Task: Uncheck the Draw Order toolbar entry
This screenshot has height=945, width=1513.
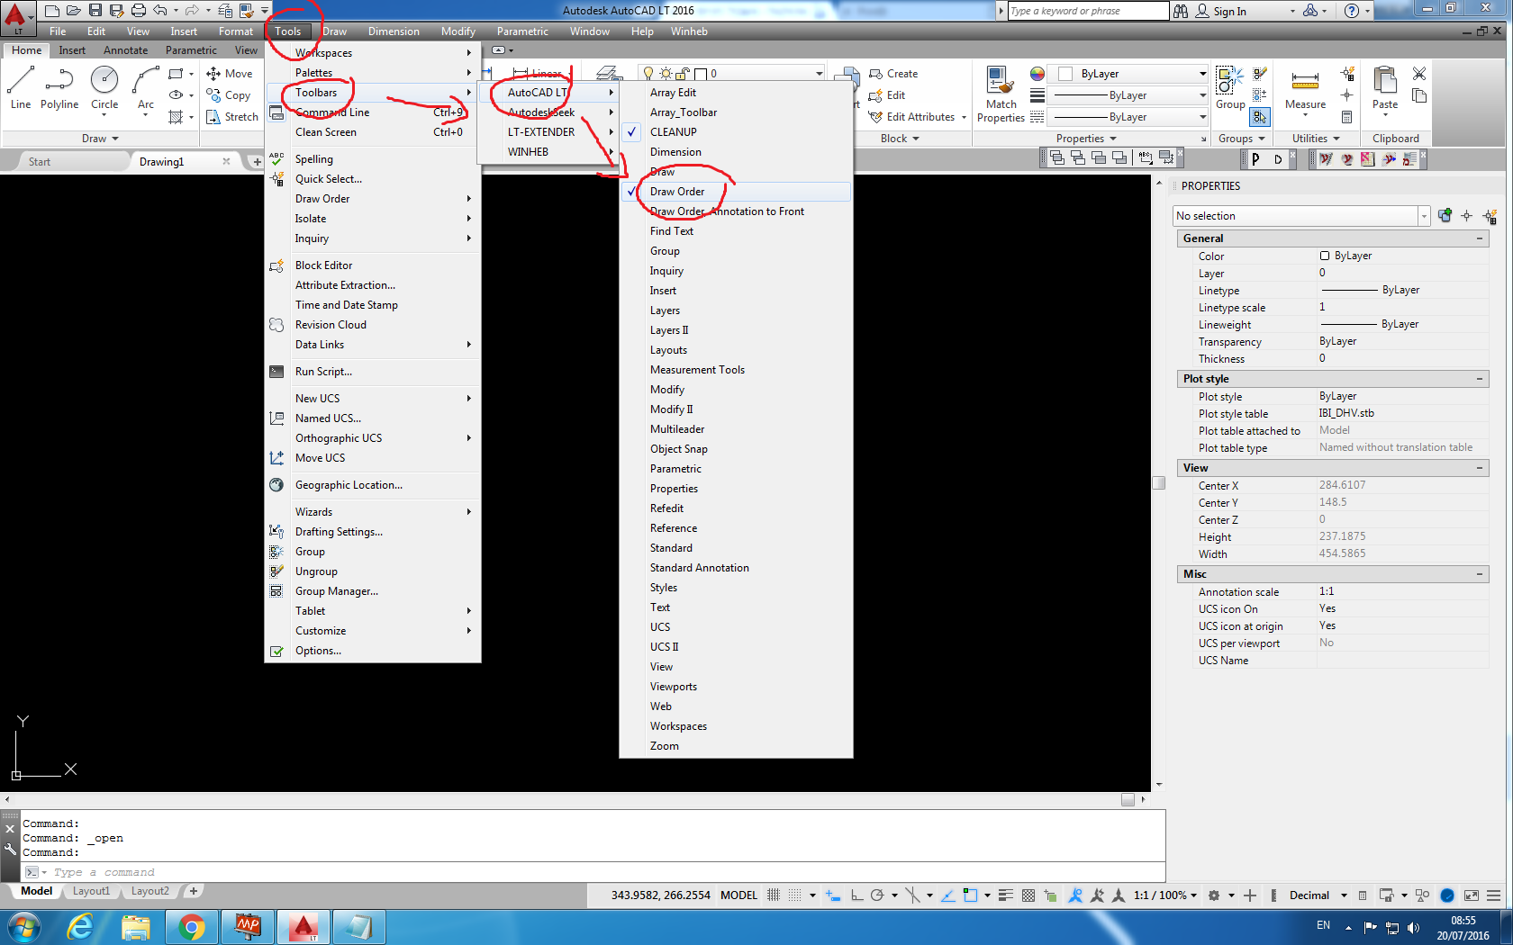Action: (736, 192)
